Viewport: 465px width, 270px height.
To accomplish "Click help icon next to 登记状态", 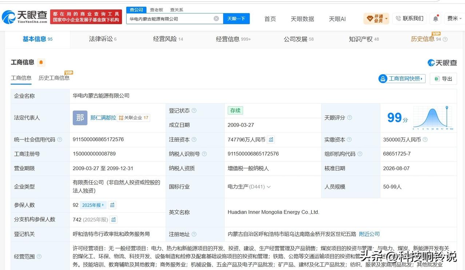I will [194, 110].
